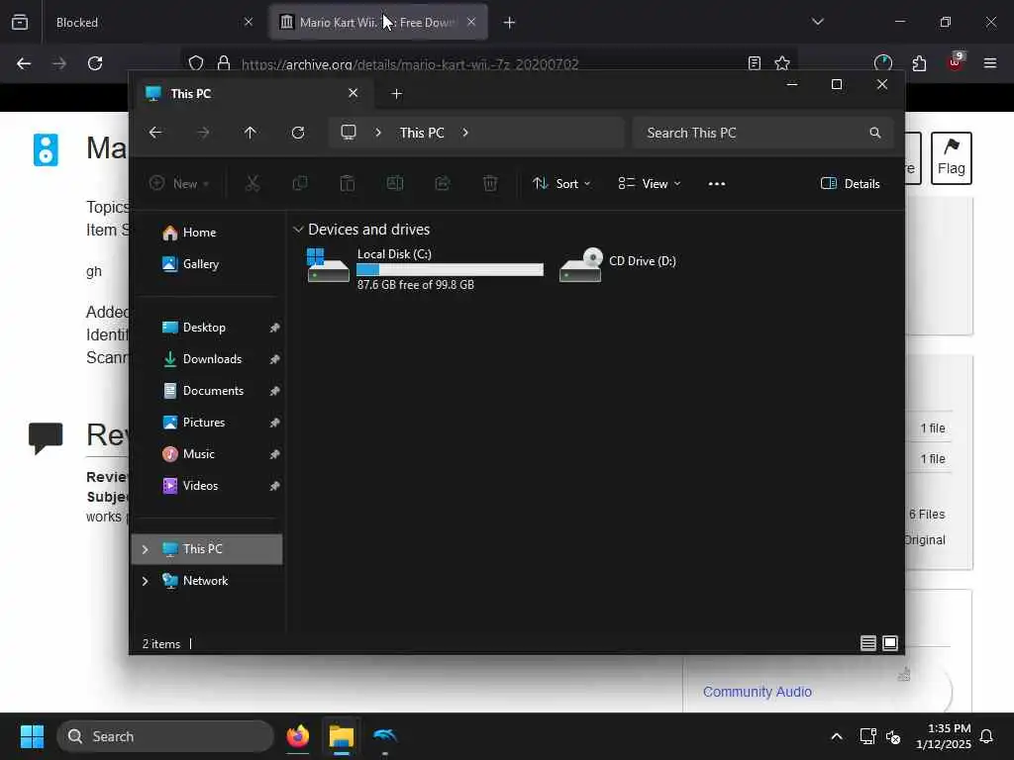This screenshot has height=760, width=1014.
Task: Reload the Firefox page
Action: click(95, 63)
